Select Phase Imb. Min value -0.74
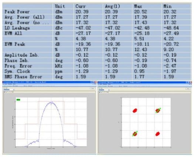 [170, 61]
